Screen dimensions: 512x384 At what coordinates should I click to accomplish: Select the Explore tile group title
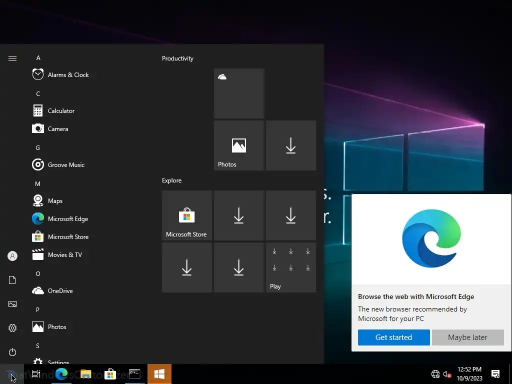(172, 180)
